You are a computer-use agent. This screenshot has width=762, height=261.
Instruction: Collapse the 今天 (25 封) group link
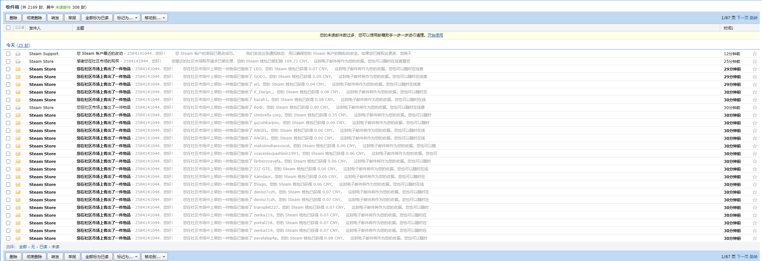click(23, 46)
